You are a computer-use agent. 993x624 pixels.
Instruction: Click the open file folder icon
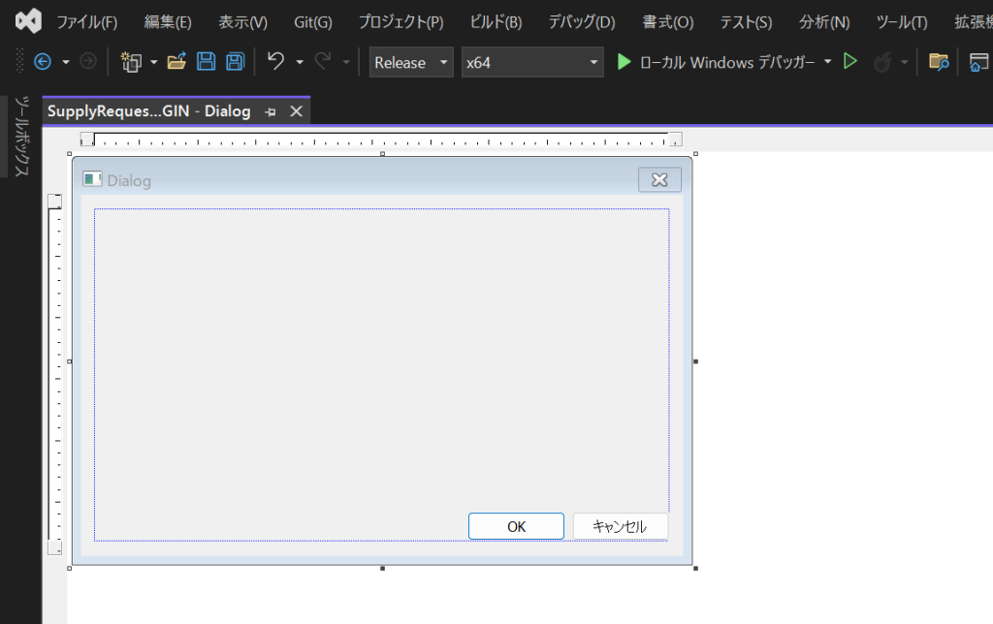point(176,62)
